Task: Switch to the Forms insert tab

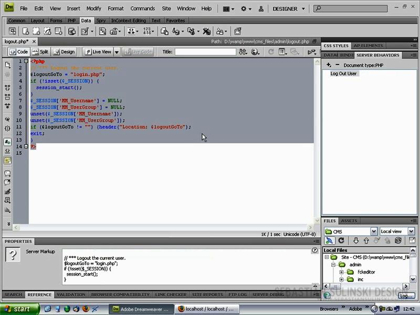Action: (x=56, y=20)
